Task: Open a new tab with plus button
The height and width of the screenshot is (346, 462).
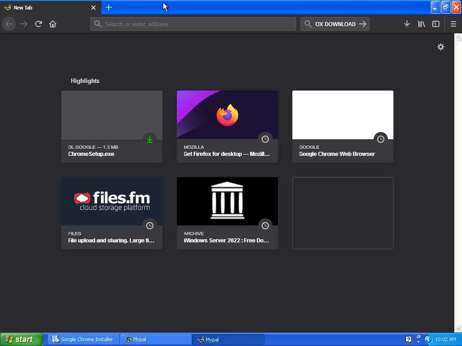Action: [x=109, y=7]
